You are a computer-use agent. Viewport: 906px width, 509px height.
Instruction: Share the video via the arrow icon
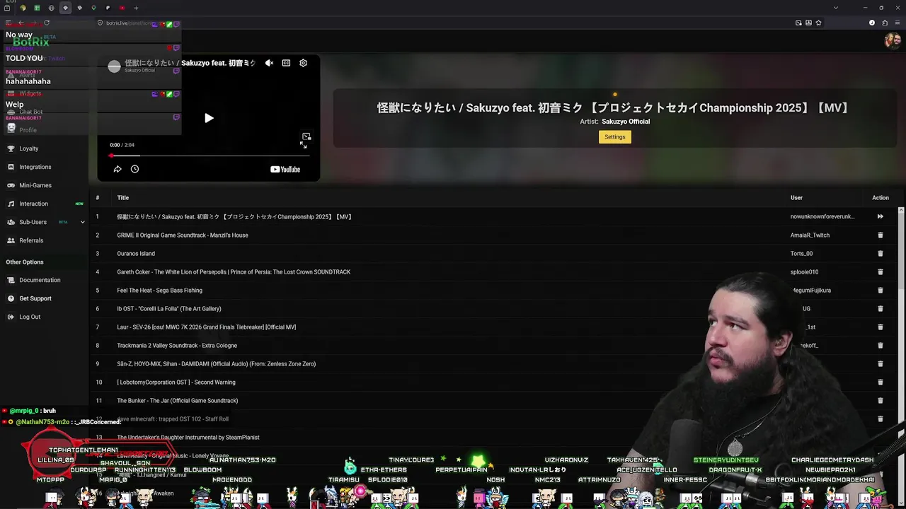point(117,169)
